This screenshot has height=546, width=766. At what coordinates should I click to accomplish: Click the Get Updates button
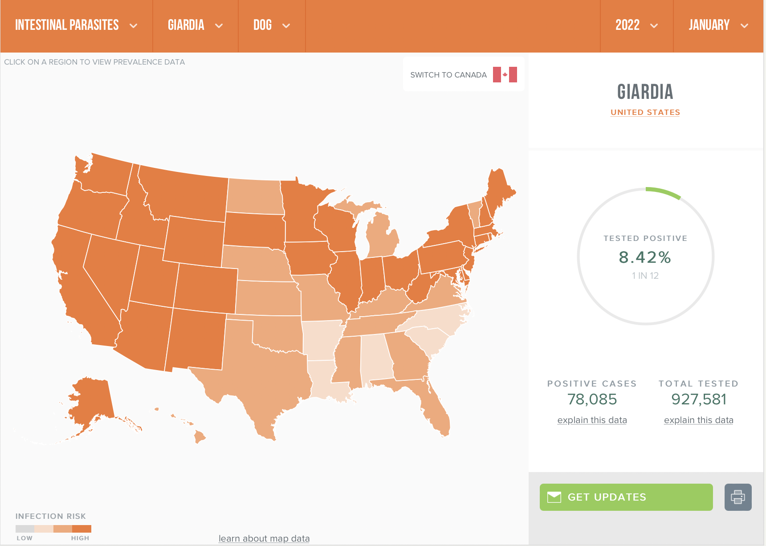(626, 497)
